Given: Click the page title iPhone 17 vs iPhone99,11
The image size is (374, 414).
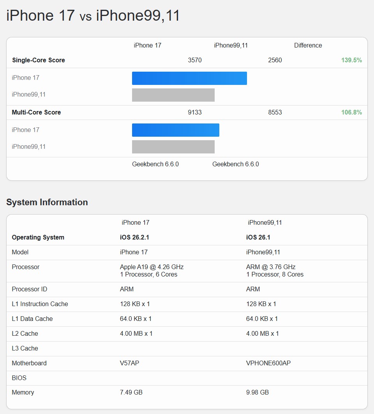Looking at the screenshot, I should 93,16.
